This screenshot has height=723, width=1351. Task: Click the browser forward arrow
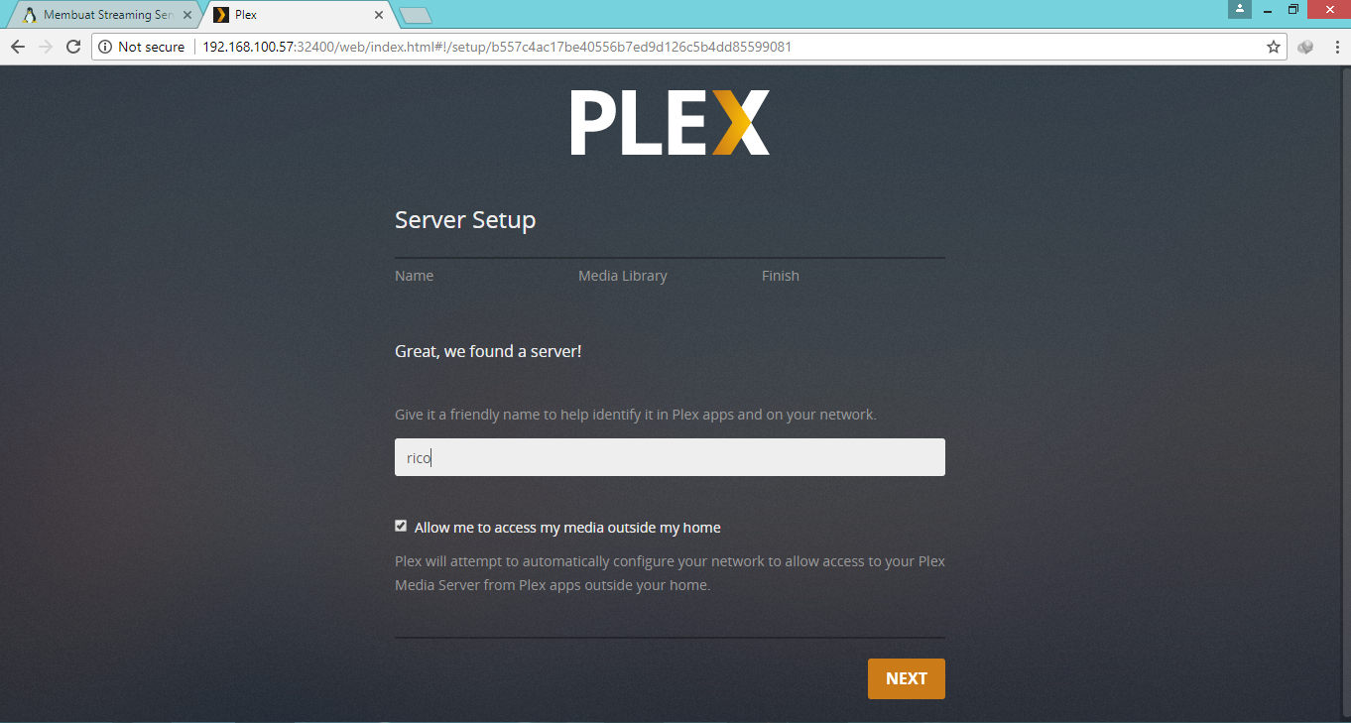(x=45, y=47)
